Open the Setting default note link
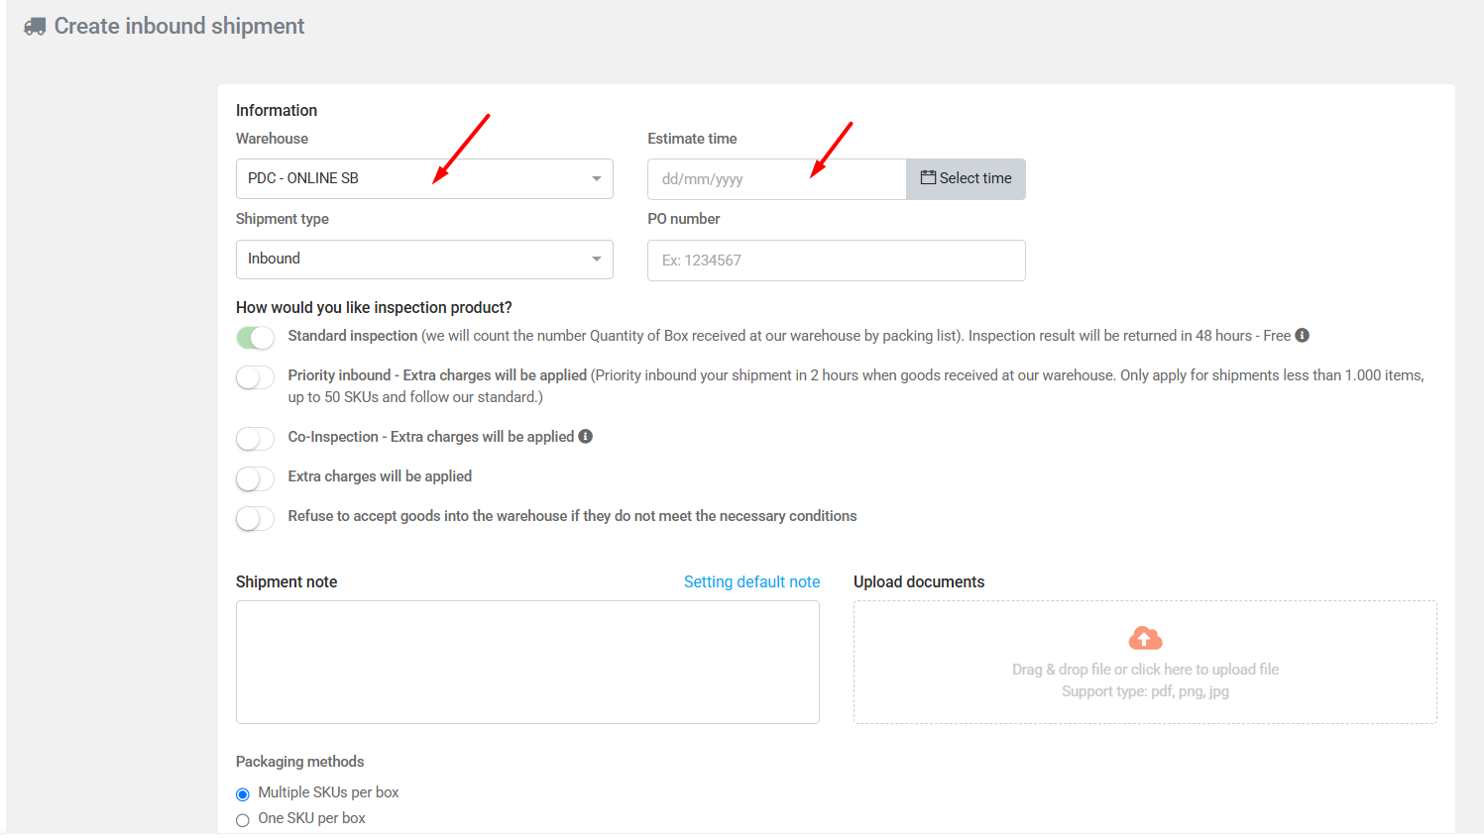This screenshot has height=838, width=1484. pyautogui.click(x=751, y=582)
